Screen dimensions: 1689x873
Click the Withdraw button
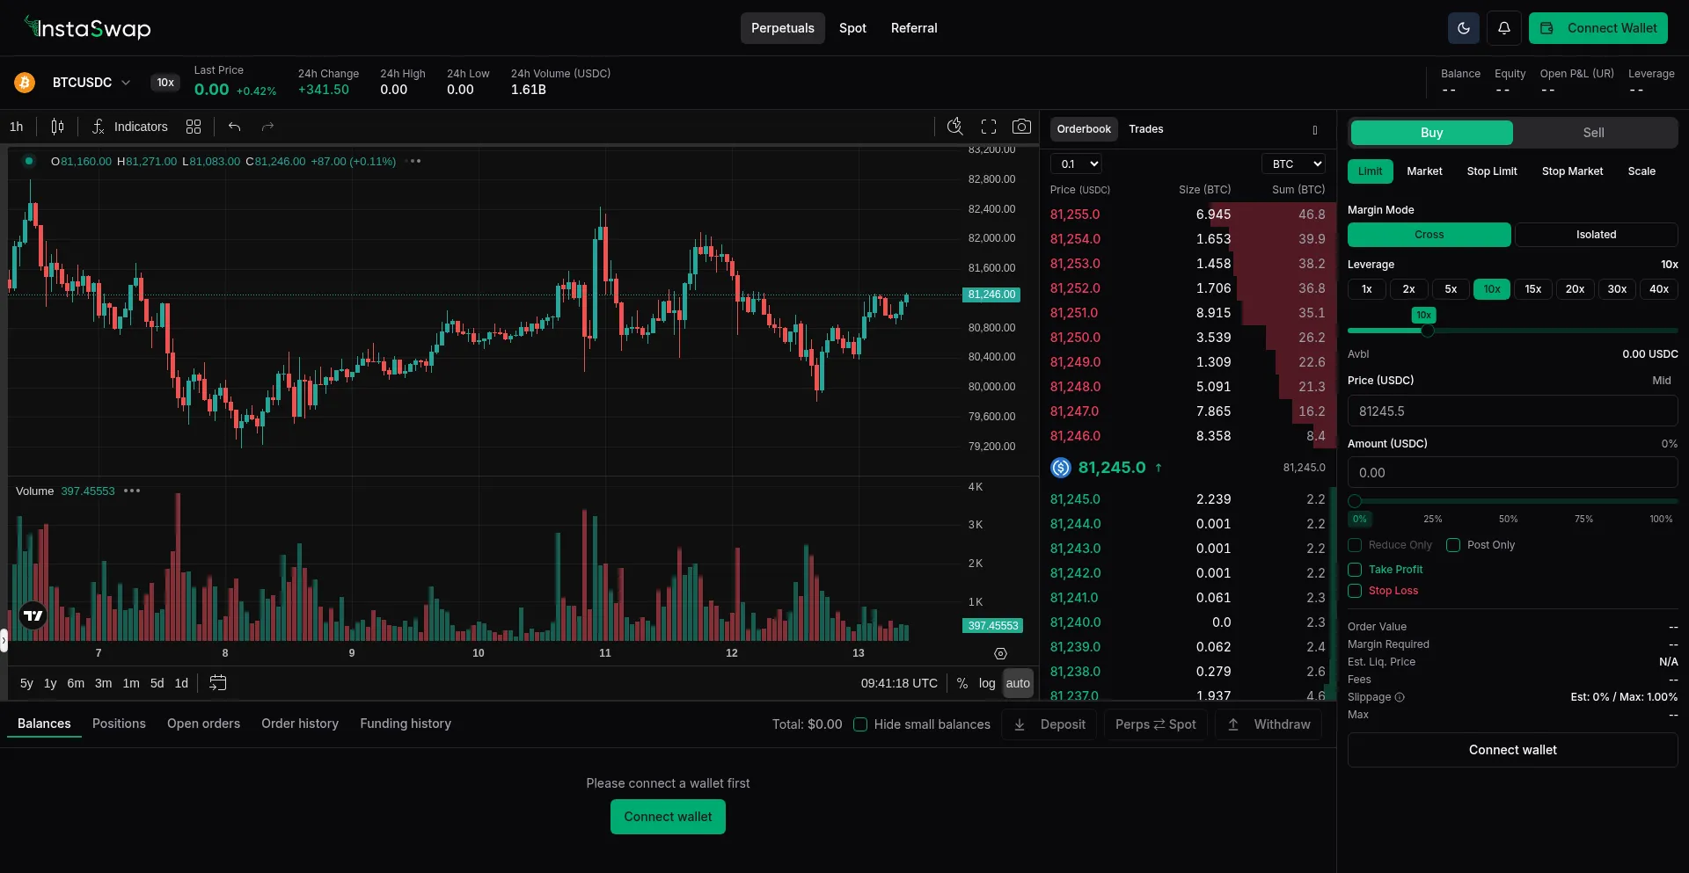click(x=1269, y=724)
